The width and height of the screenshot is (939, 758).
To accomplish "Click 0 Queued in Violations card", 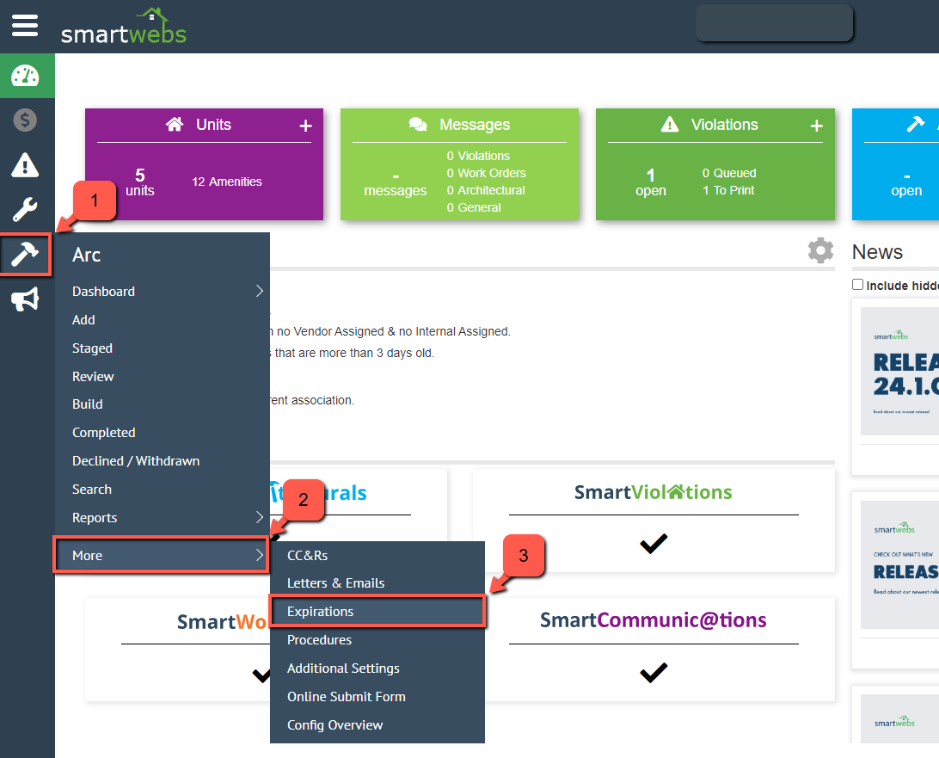I will (x=729, y=173).
